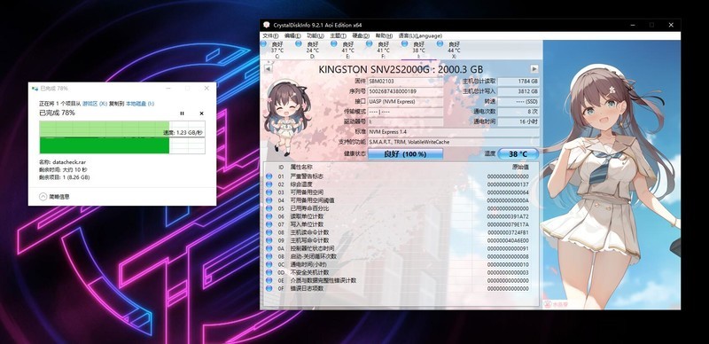Click the copy dialog title bar icon
709x344 pixels.
click(x=35, y=89)
